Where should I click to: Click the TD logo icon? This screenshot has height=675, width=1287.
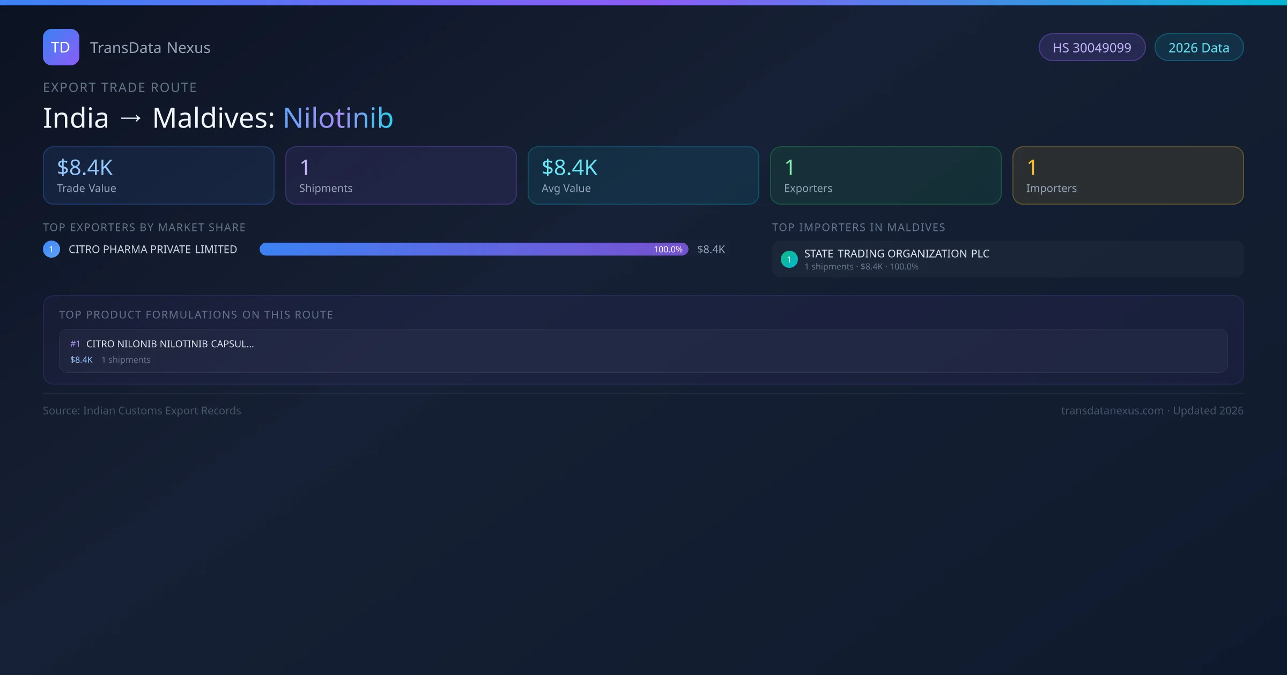[x=61, y=47]
